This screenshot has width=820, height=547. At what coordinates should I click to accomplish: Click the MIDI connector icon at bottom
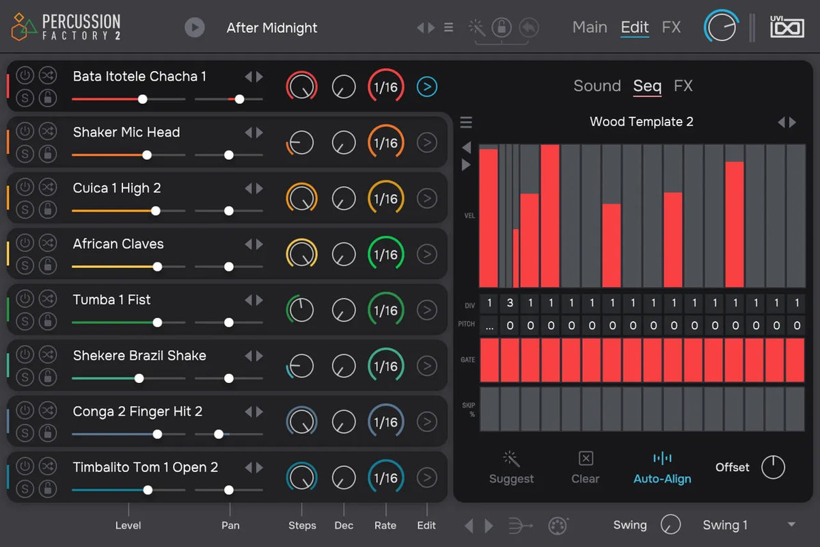[x=559, y=525]
